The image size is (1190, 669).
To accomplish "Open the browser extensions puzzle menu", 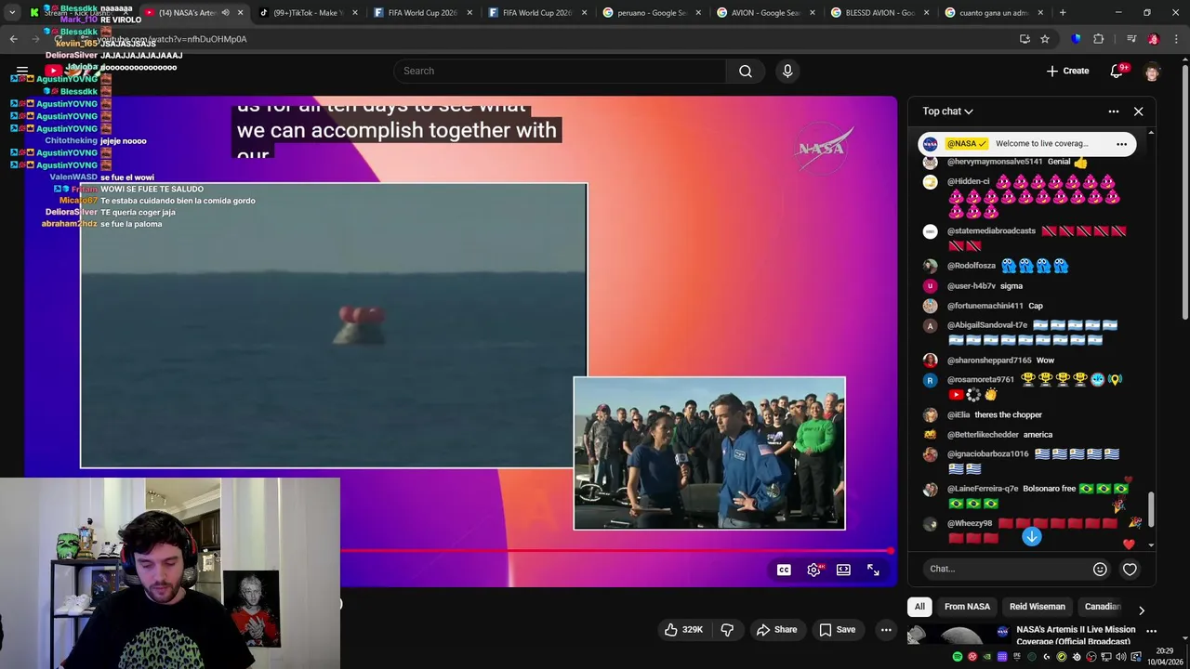I will pos(1098,39).
